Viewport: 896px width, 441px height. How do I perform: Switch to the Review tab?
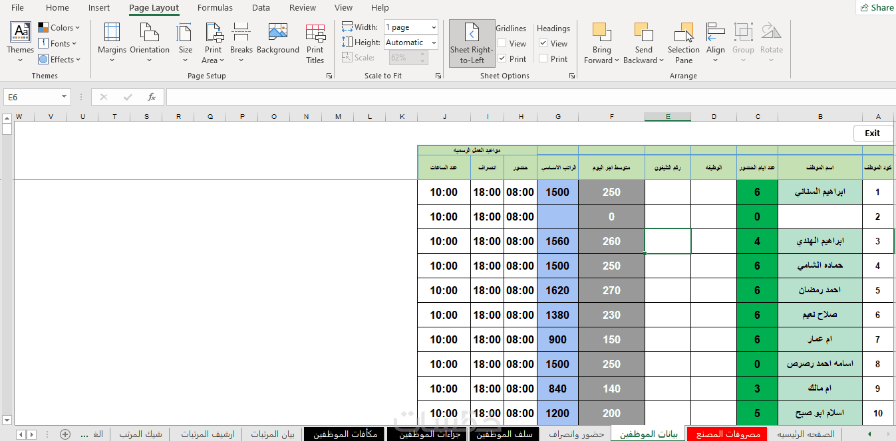[303, 8]
